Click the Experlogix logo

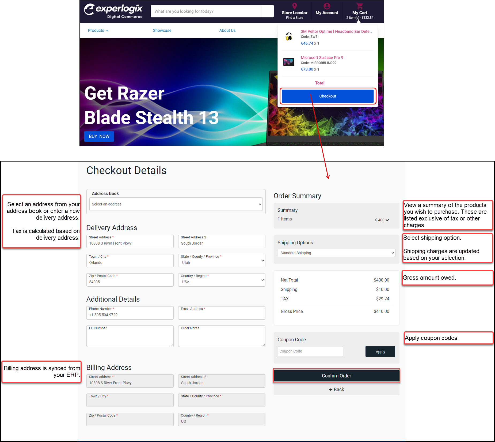coord(113,11)
